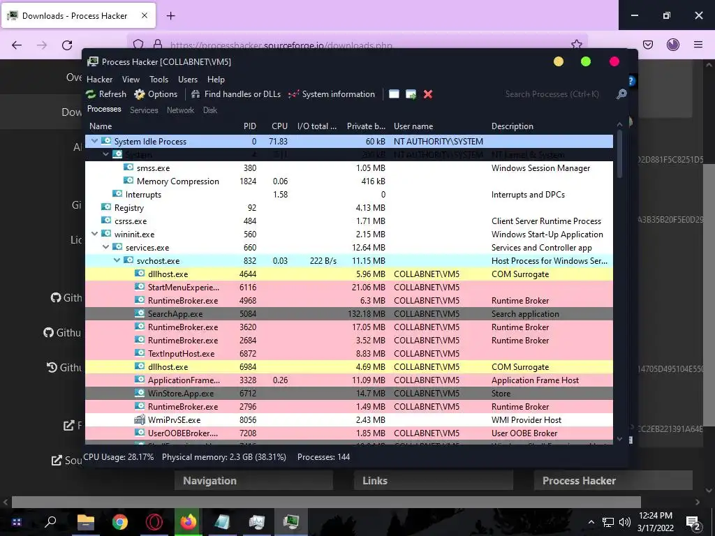Screen dimensions: 715x536
Task: Sort by the User name column
Action: click(x=413, y=126)
